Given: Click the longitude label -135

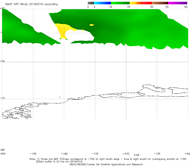Looking at the screenshot, I should pyautogui.click(x=95, y=154).
